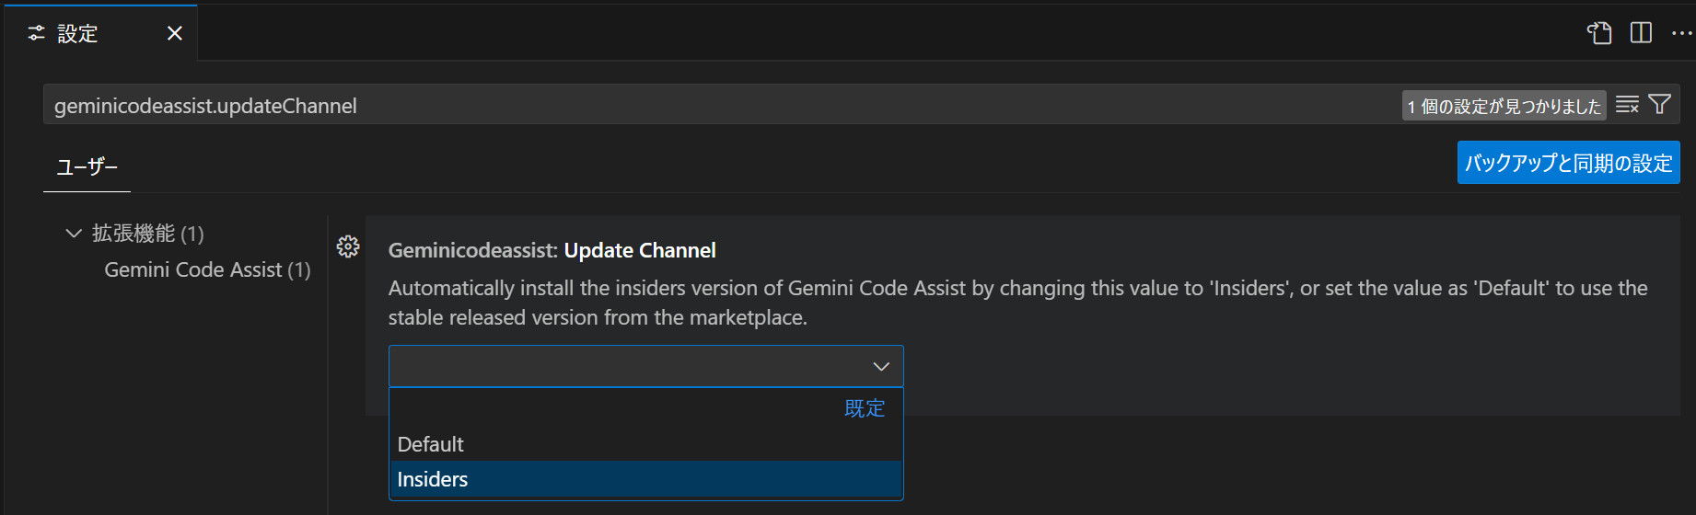Image resolution: width=1696 pixels, height=515 pixels.
Task: Clear the settings search input icon
Action: 1627,105
